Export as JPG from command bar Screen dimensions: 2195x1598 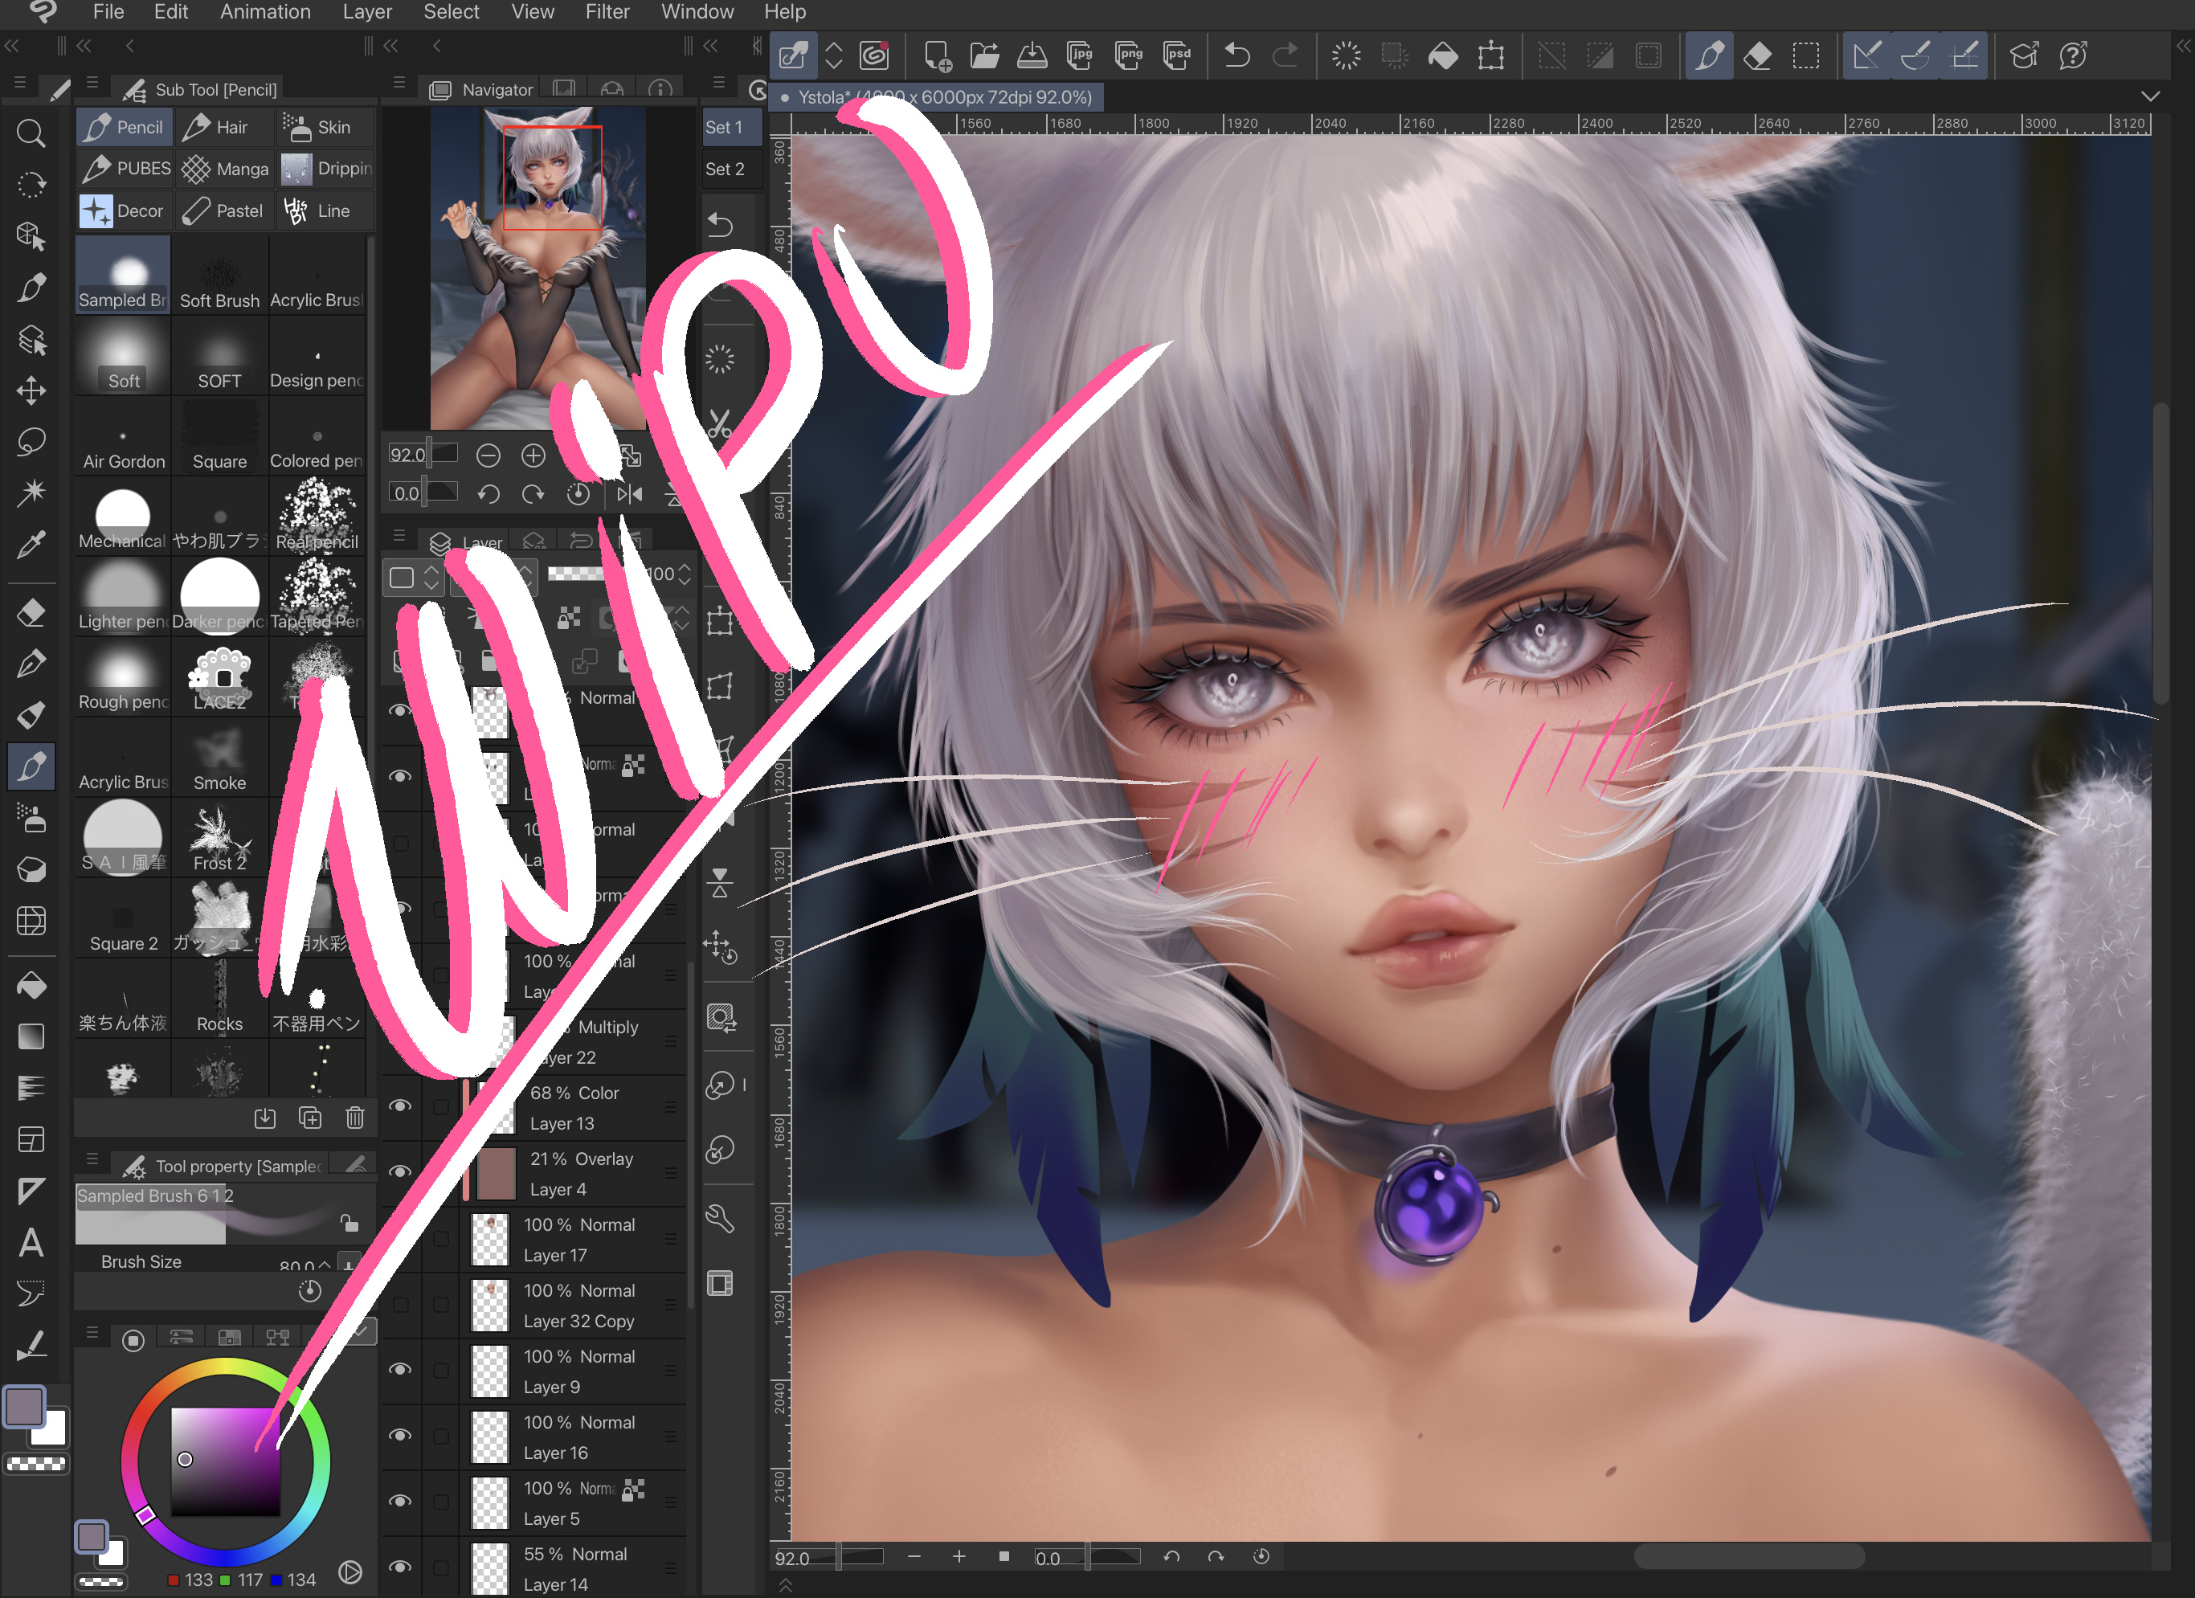click(1080, 55)
